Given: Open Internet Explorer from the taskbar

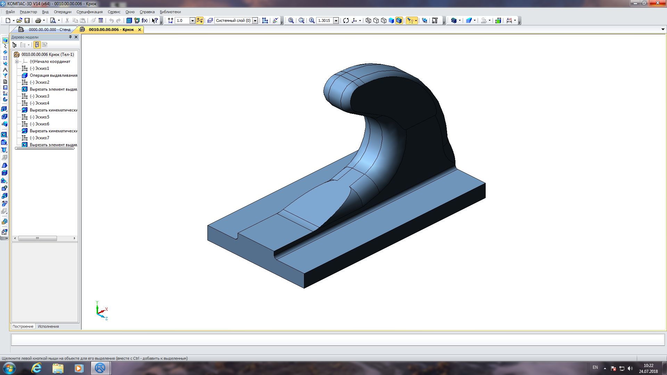Looking at the screenshot, I should point(36,368).
